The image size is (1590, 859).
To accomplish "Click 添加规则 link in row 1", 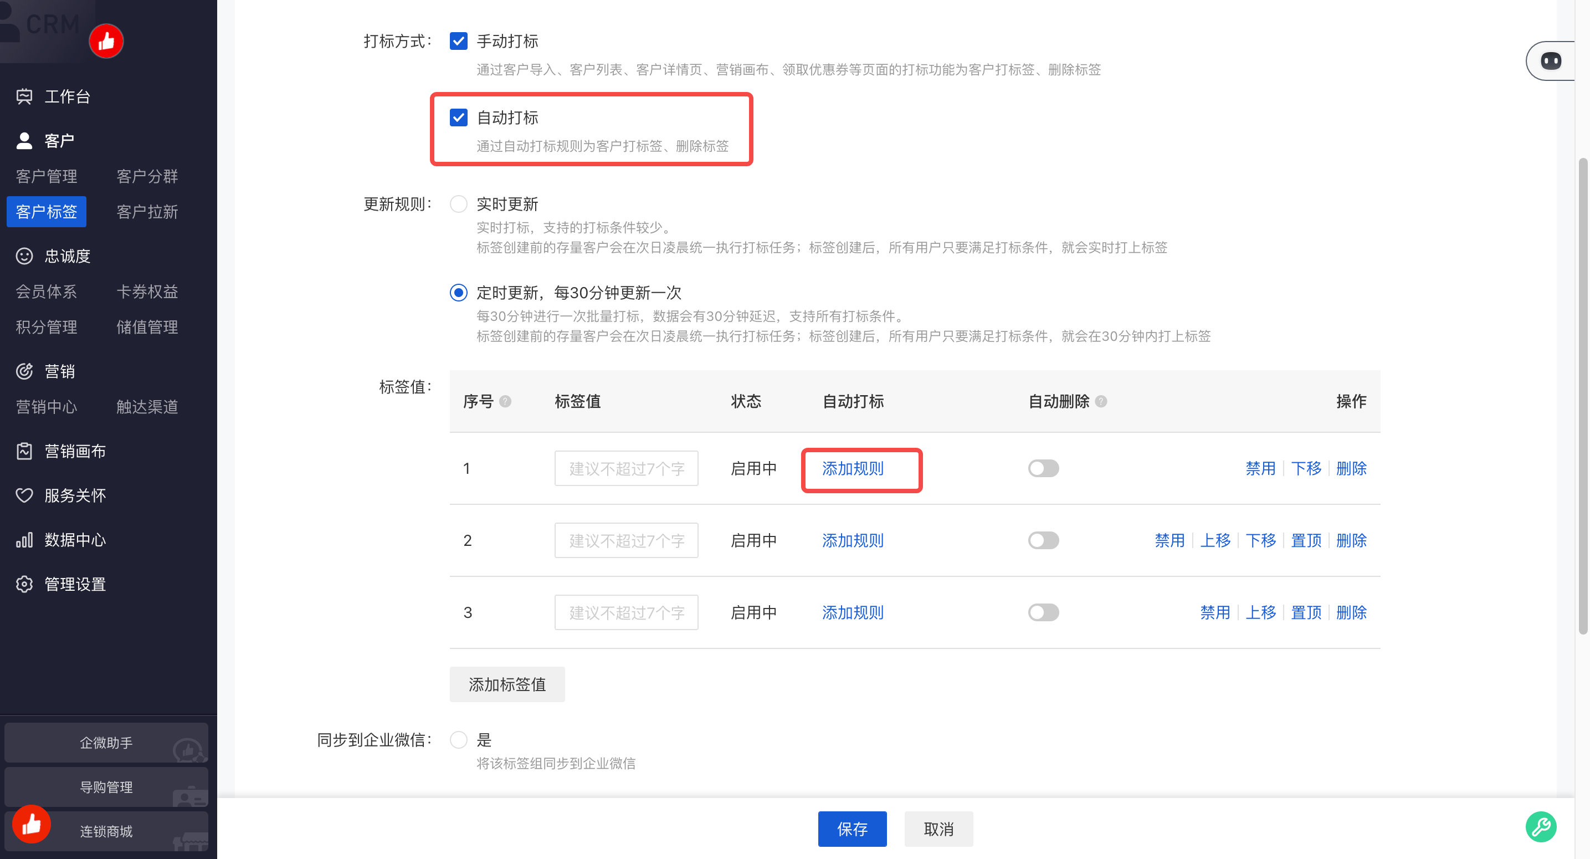I will click(x=853, y=469).
